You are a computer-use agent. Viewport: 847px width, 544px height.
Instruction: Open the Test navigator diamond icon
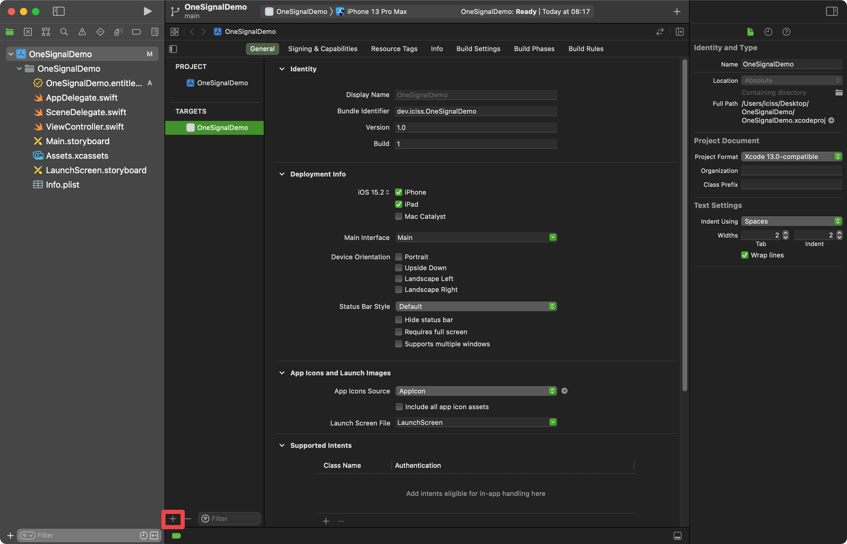click(x=100, y=32)
